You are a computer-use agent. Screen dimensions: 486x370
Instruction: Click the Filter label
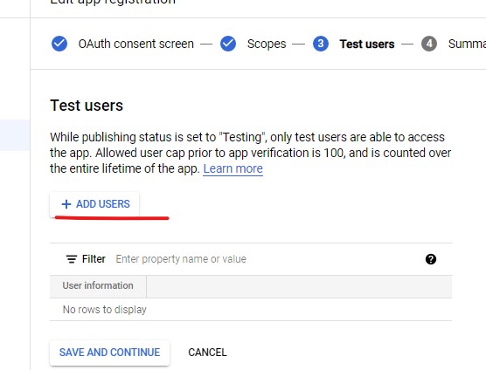(94, 259)
